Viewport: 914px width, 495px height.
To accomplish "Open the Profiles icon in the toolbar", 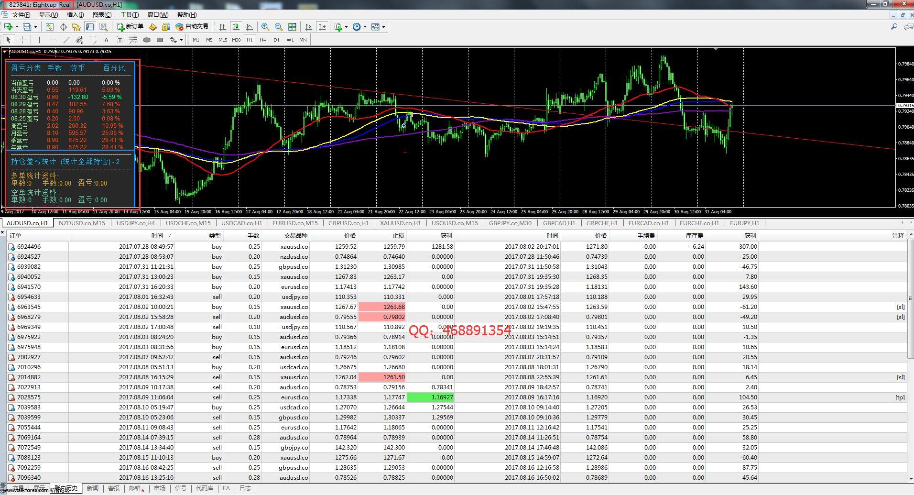I will click(27, 27).
